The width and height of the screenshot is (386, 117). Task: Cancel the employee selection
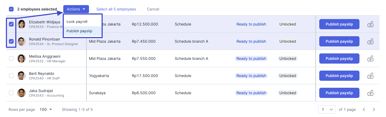[x=153, y=9]
